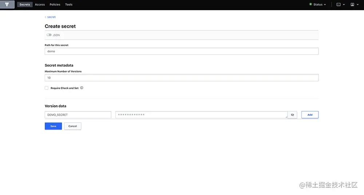This screenshot has height=195, width=364.
Task: Select the Secrets tab
Action: (x=25, y=4)
